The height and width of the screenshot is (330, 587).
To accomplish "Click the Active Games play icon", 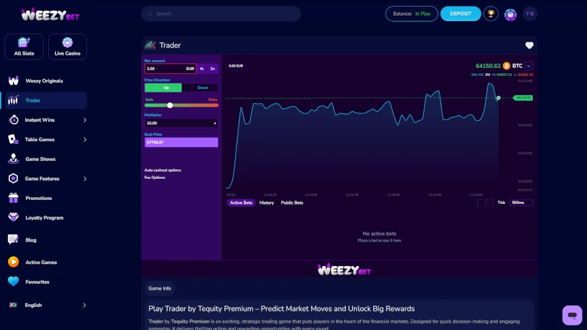I will [13, 262].
